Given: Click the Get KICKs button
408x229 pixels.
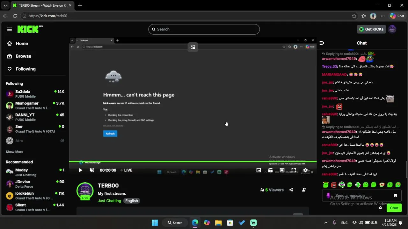Looking at the screenshot, I should click(371, 29).
